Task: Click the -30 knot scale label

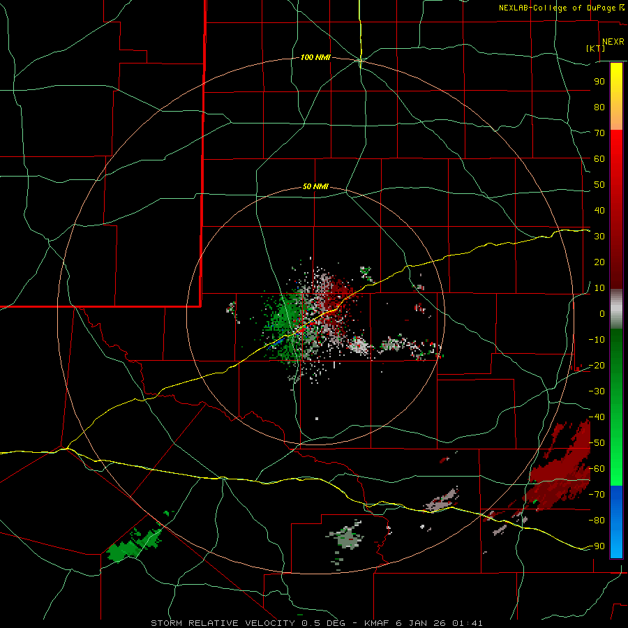Action: click(597, 391)
